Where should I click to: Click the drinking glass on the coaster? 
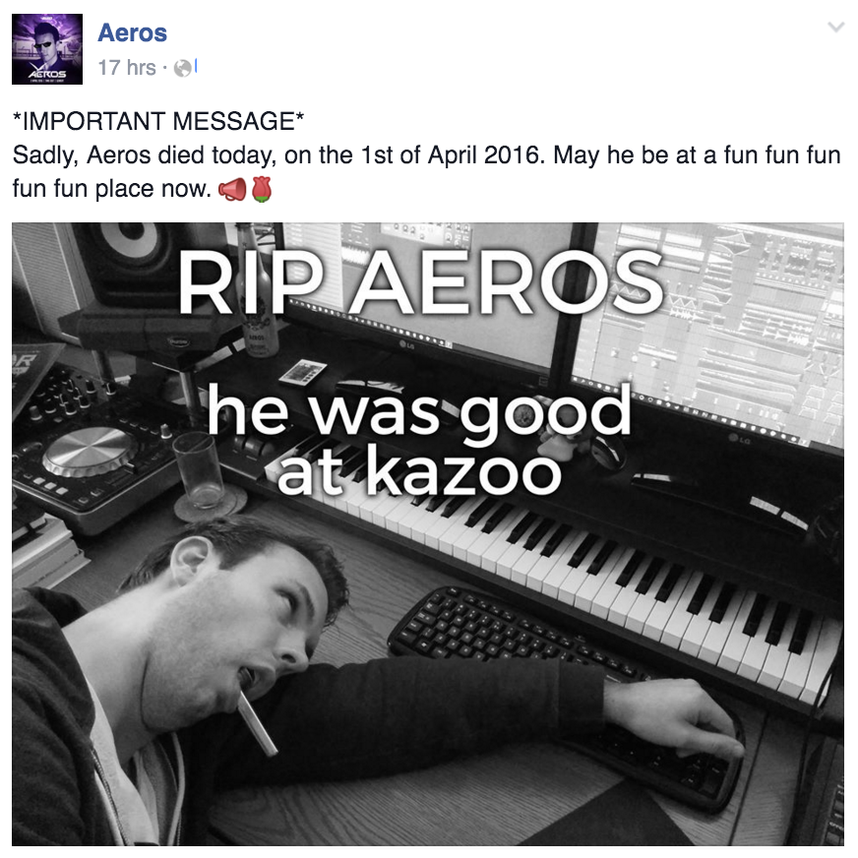tap(199, 470)
